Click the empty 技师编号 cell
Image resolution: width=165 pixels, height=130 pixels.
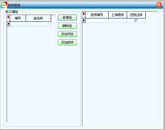coord(97,20)
